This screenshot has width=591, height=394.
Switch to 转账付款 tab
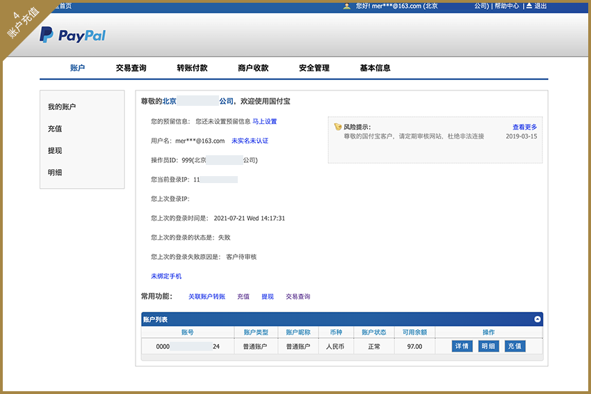point(192,68)
